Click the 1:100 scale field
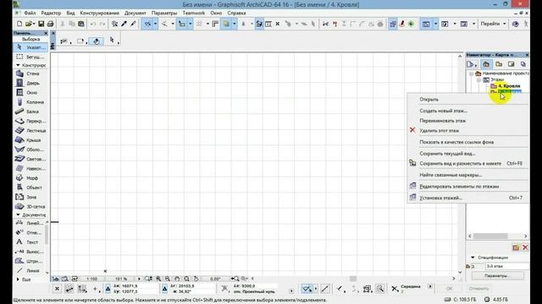 pyautogui.click(x=92, y=279)
